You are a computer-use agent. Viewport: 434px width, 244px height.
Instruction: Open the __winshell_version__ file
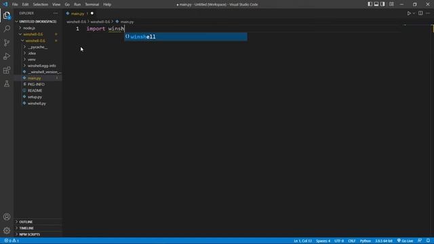[44, 72]
